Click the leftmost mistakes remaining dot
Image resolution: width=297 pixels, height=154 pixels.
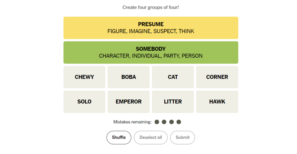(157, 122)
